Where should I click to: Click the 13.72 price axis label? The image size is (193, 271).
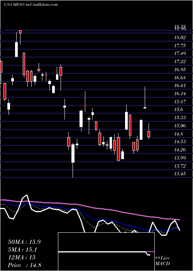(180, 166)
